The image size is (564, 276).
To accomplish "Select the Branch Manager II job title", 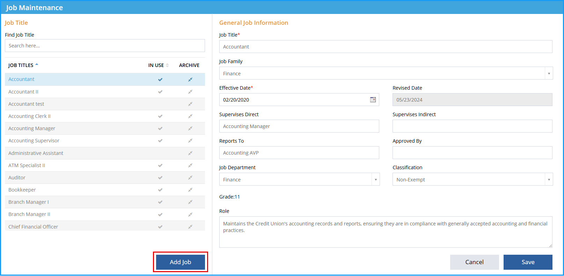I will (x=29, y=214).
